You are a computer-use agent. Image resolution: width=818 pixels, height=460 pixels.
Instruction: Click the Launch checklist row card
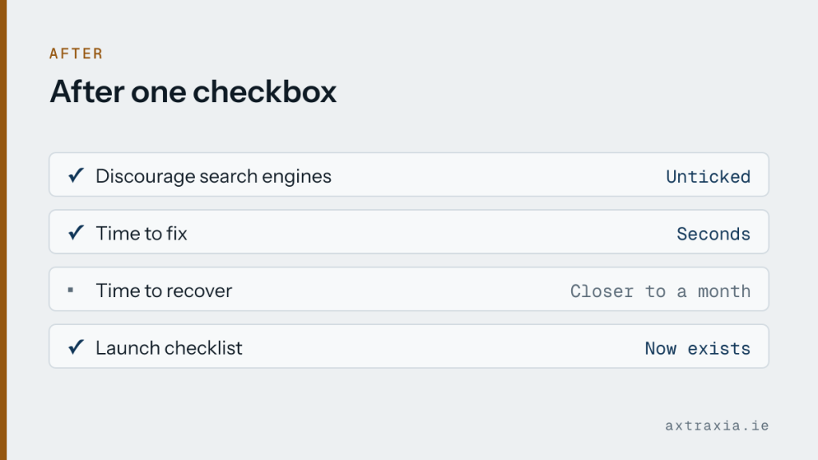[x=409, y=347]
